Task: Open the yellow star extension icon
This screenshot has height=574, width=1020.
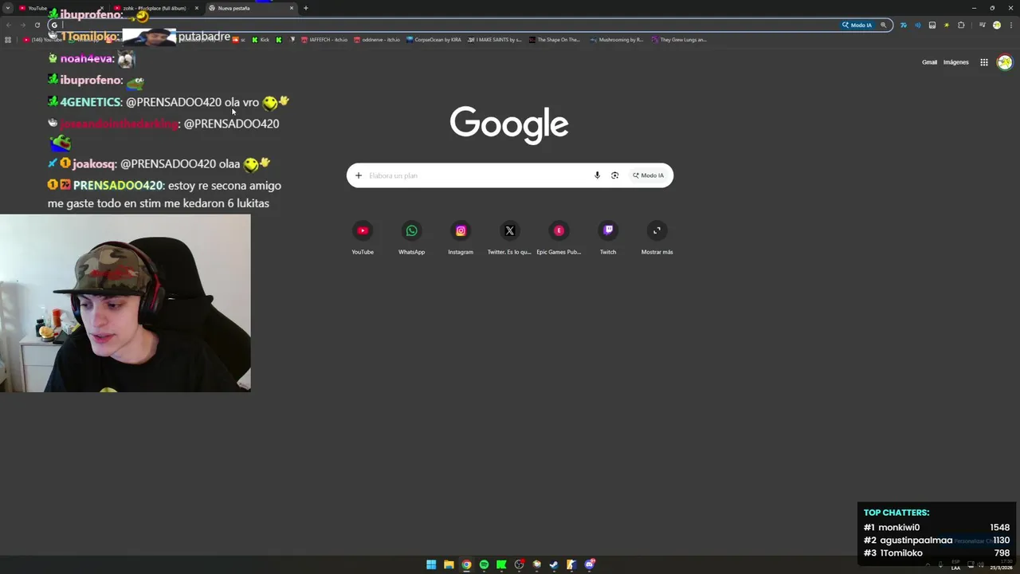Action: point(947,25)
